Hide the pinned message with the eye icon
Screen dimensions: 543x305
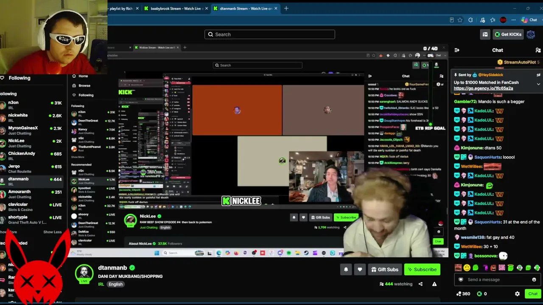(538, 75)
